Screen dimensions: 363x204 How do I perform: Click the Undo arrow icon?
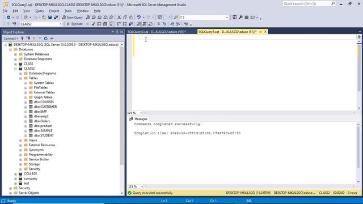[138, 18]
